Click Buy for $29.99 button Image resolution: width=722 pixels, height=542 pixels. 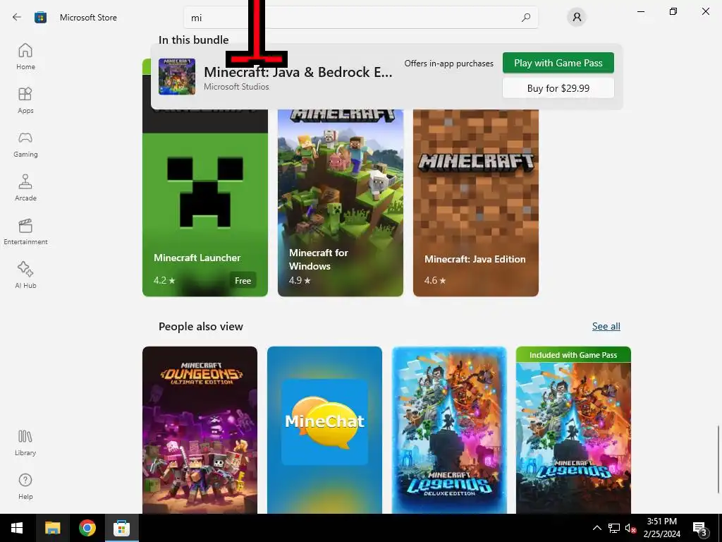(558, 88)
